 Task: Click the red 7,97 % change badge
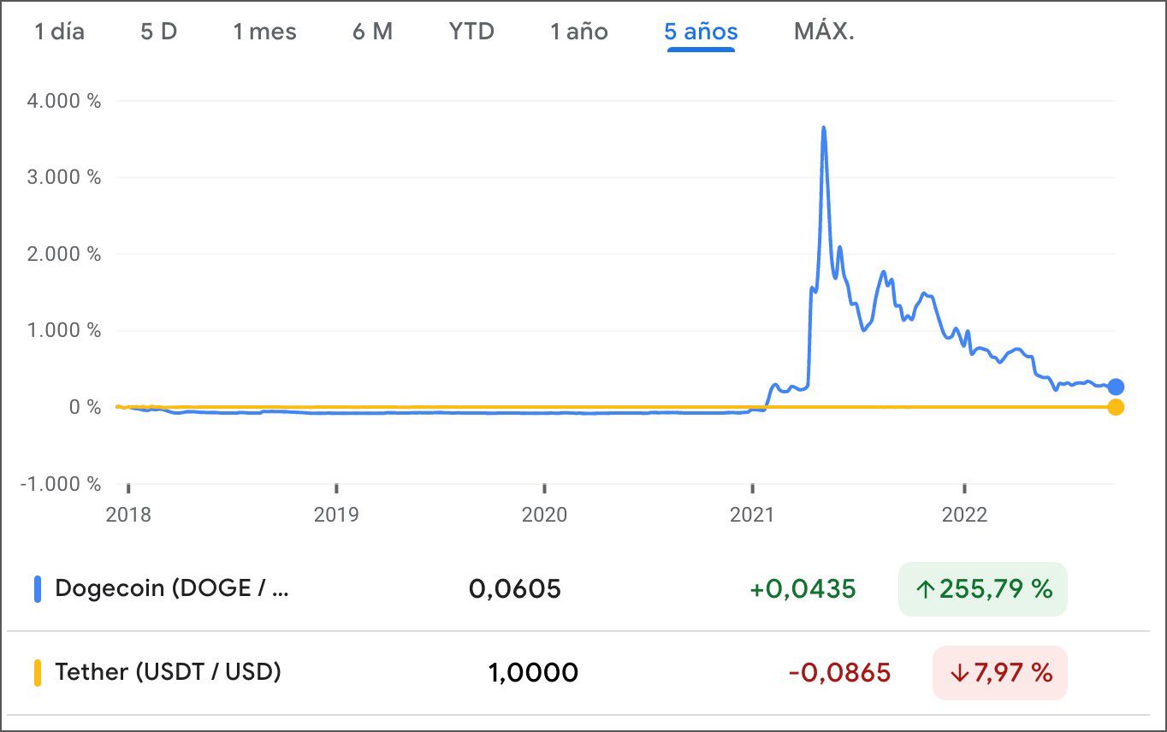tap(1000, 673)
